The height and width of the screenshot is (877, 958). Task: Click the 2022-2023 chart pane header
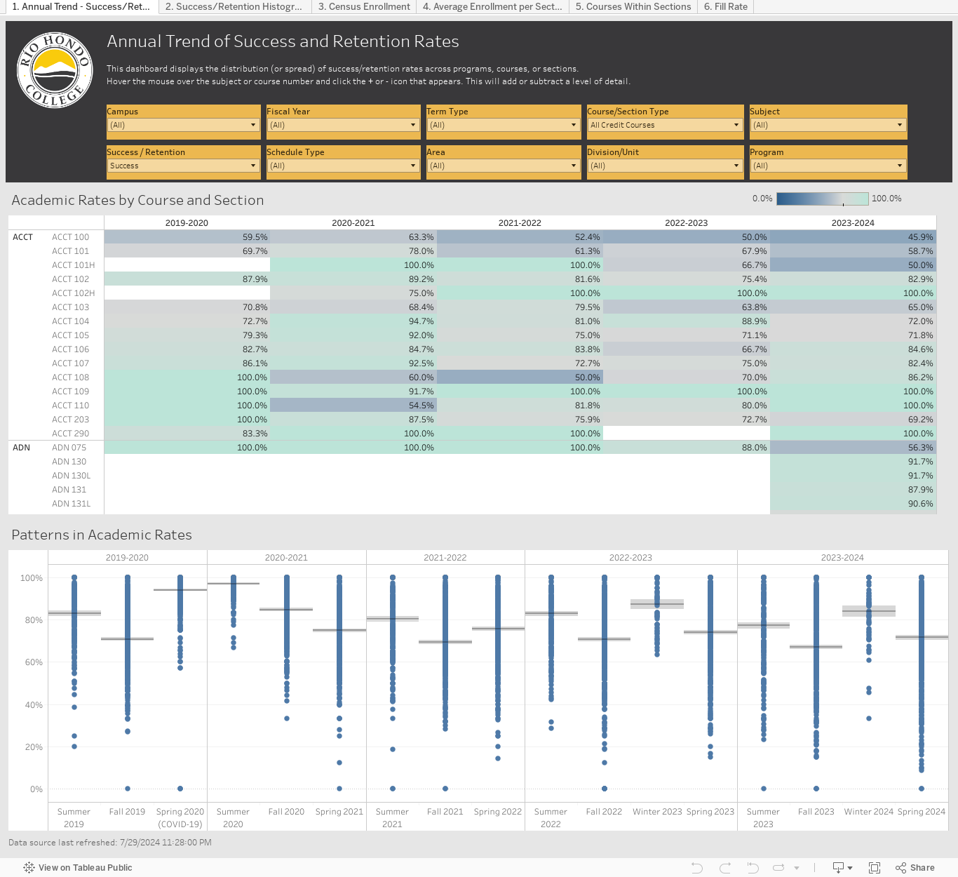point(630,558)
